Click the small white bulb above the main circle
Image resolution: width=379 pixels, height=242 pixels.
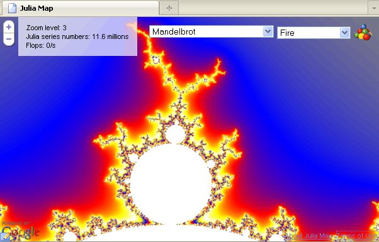click(x=176, y=134)
